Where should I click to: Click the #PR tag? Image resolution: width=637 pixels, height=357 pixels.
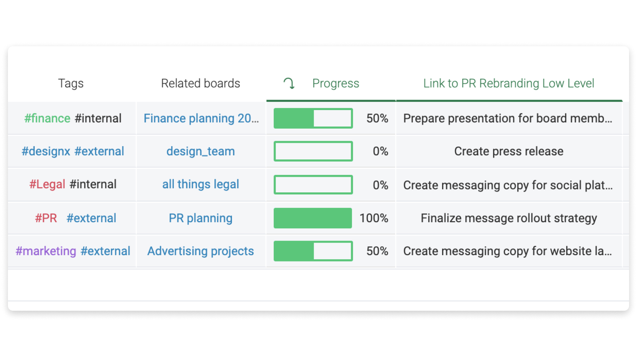tap(46, 218)
